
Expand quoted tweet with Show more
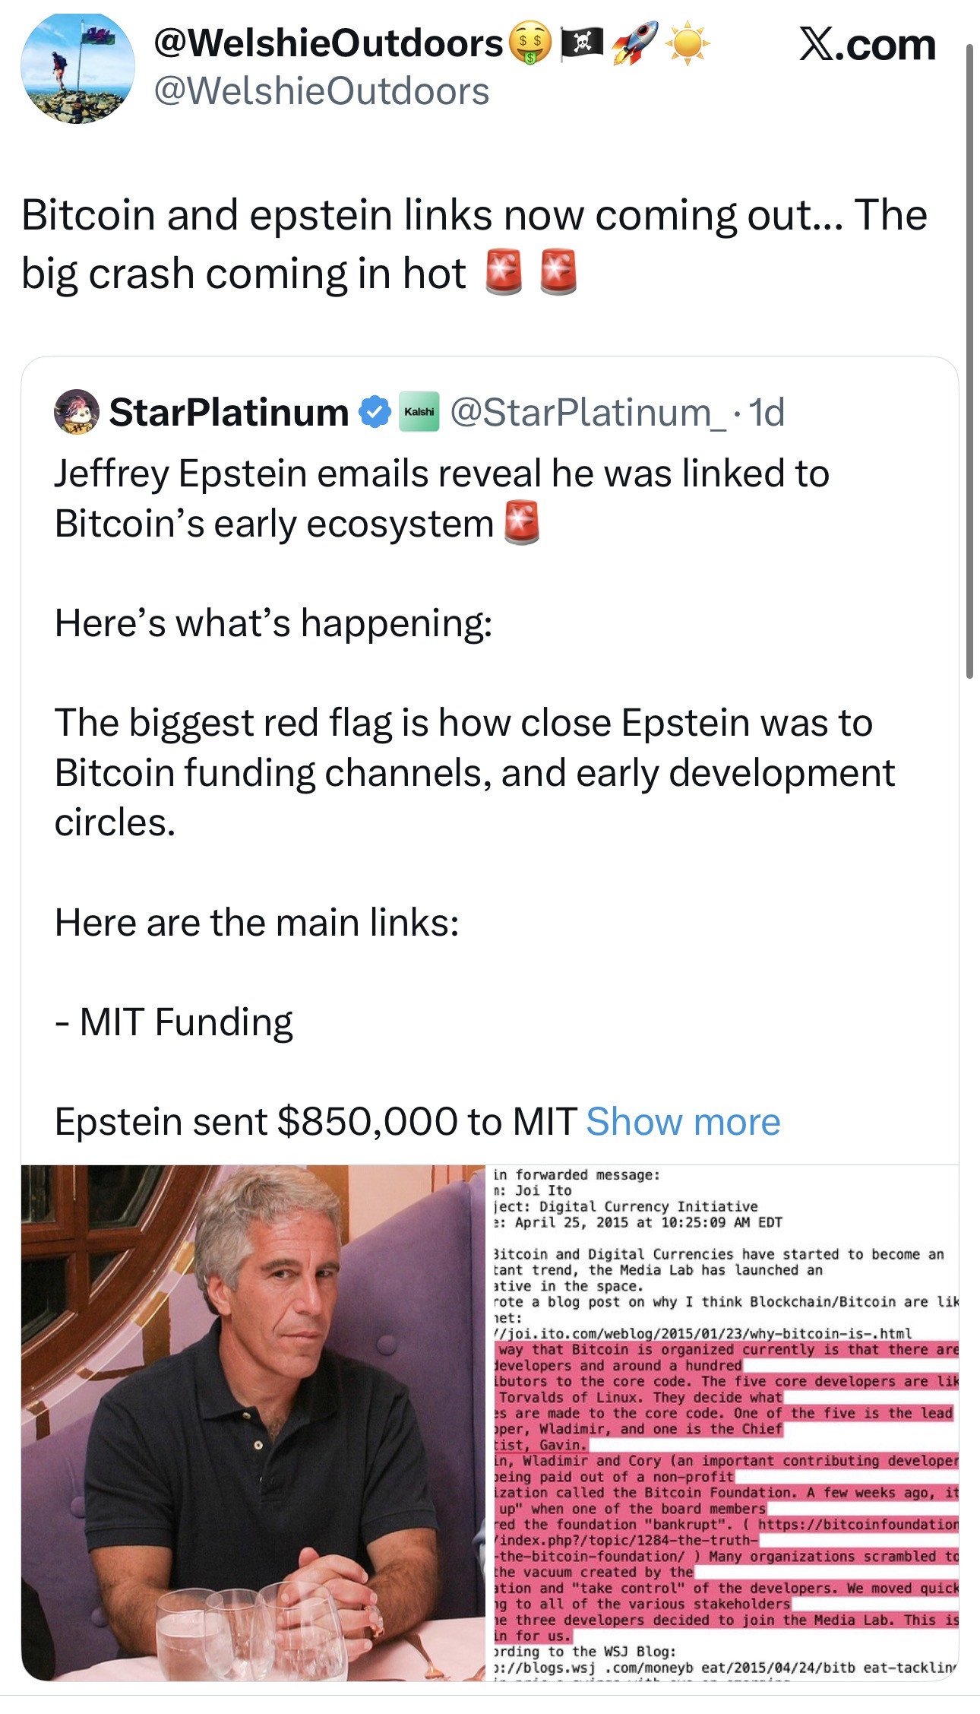[683, 1121]
